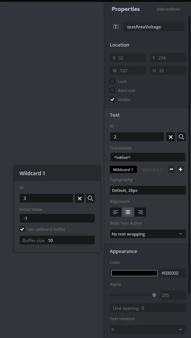The height and width of the screenshot is (338, 191).
Task: Click the black color swatch
Action: pyautogui.click(x=134, y=273)
